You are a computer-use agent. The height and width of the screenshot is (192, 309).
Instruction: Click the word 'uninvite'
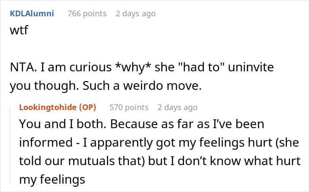[x=251, y=67]
